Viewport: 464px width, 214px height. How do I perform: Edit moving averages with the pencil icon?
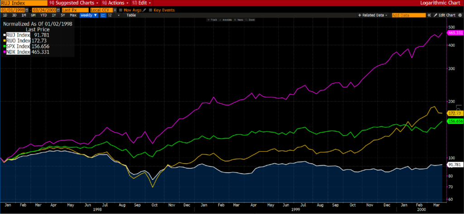[144, 10]
